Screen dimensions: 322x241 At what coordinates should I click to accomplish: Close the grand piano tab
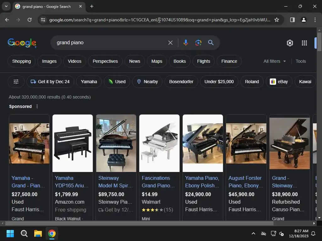80,6
